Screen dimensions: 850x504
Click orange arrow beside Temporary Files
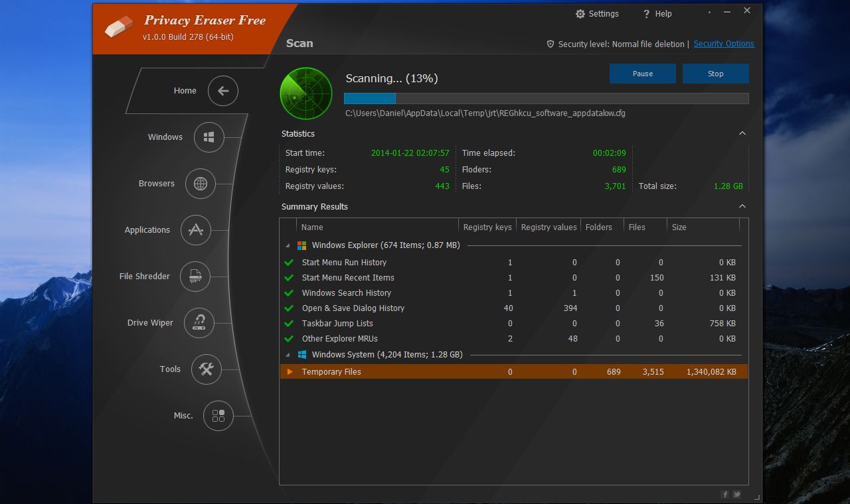pos(290,372)
